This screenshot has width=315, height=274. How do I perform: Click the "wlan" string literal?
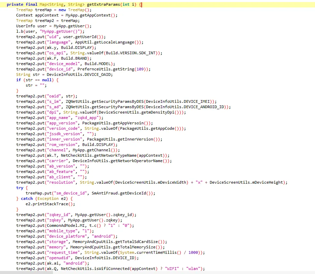[x=193, y=269]
